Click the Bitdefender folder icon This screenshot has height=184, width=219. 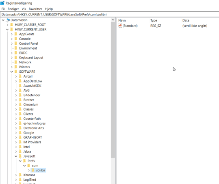(x=20, y=95)
